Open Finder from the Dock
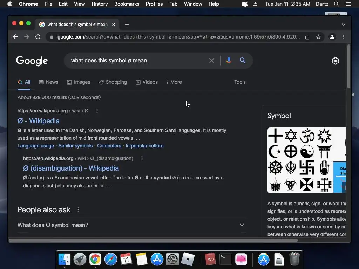359x269 pixels. pyautogui.click(x=65, y=259)
